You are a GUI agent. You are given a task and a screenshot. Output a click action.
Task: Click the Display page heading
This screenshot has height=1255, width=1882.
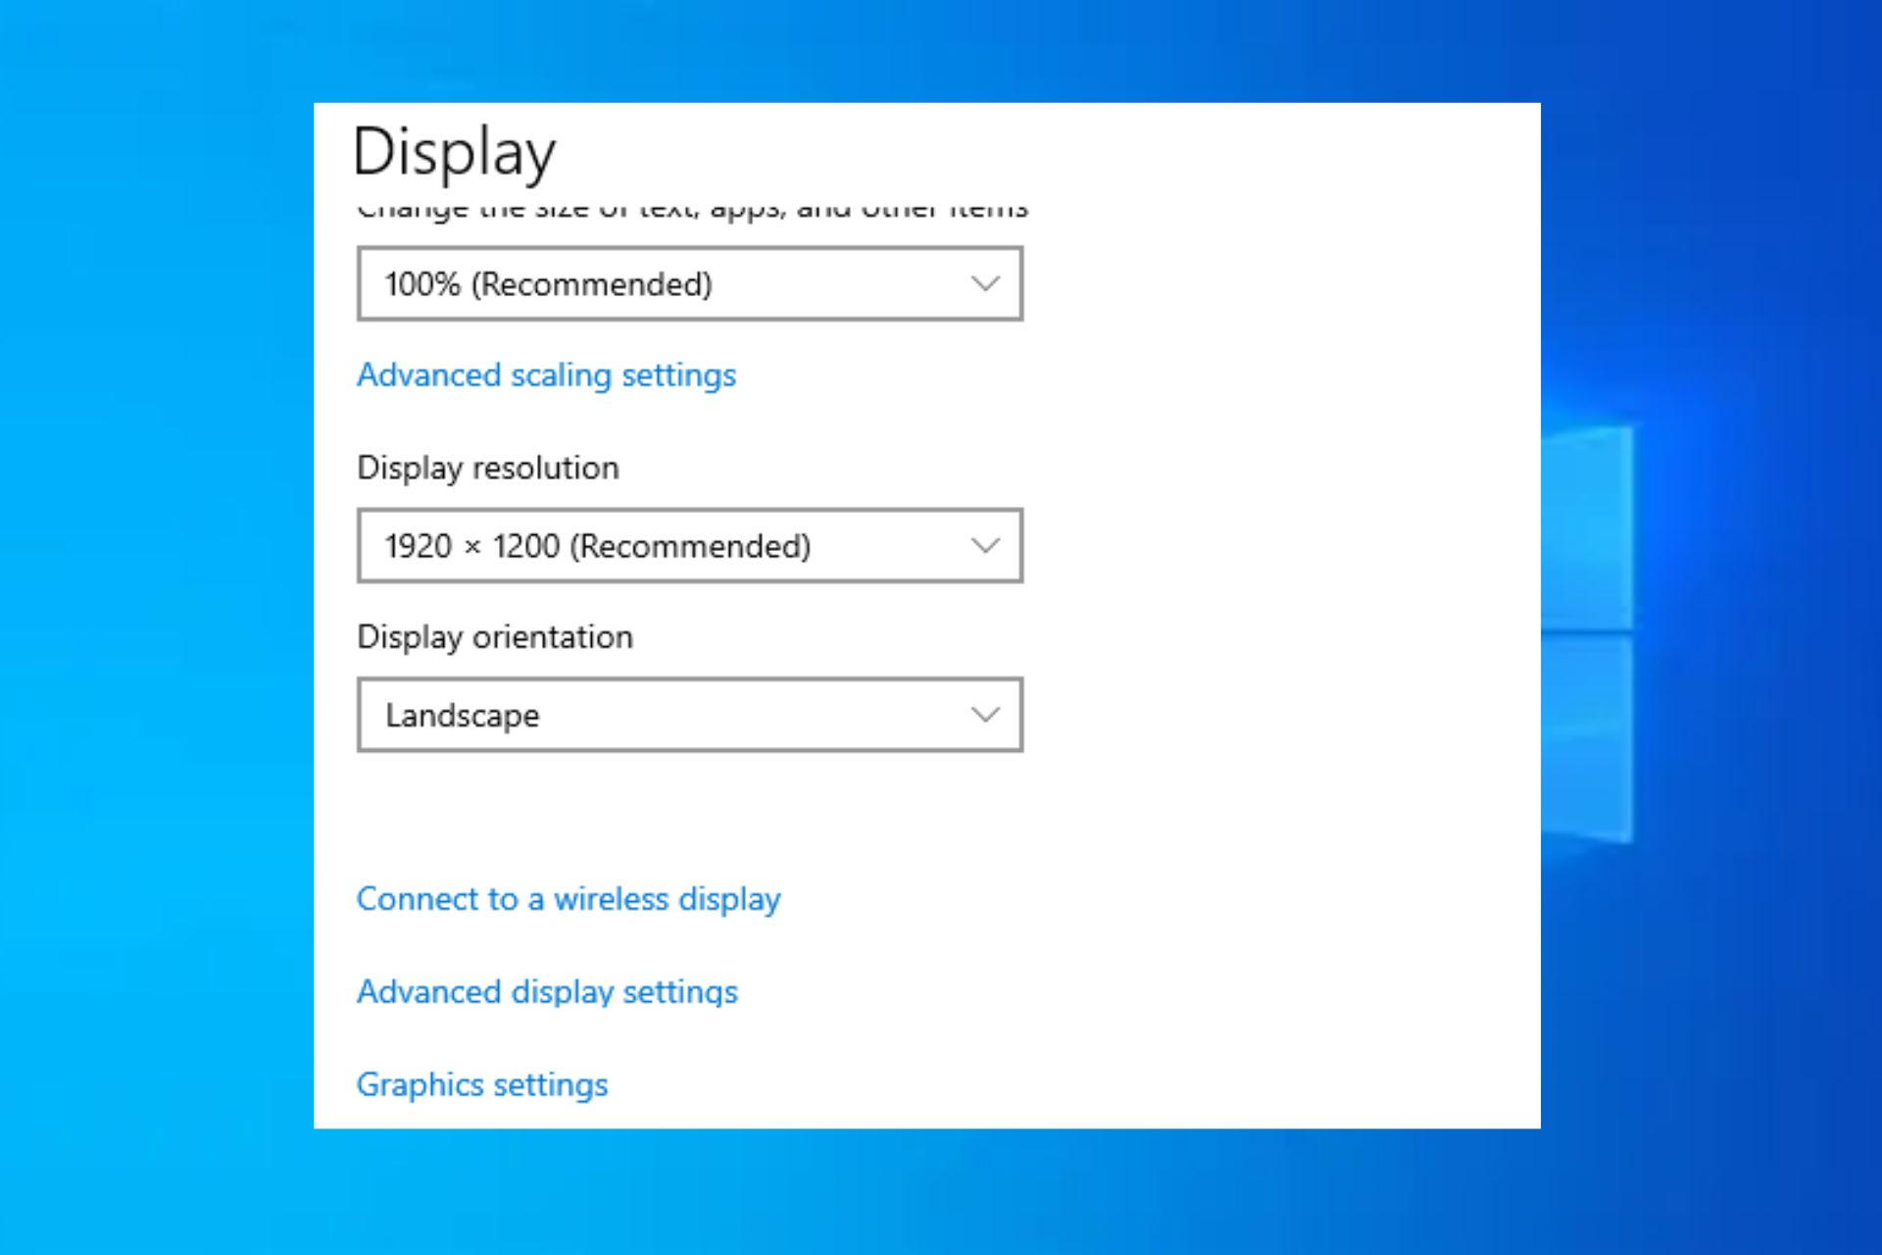[454, 153]
